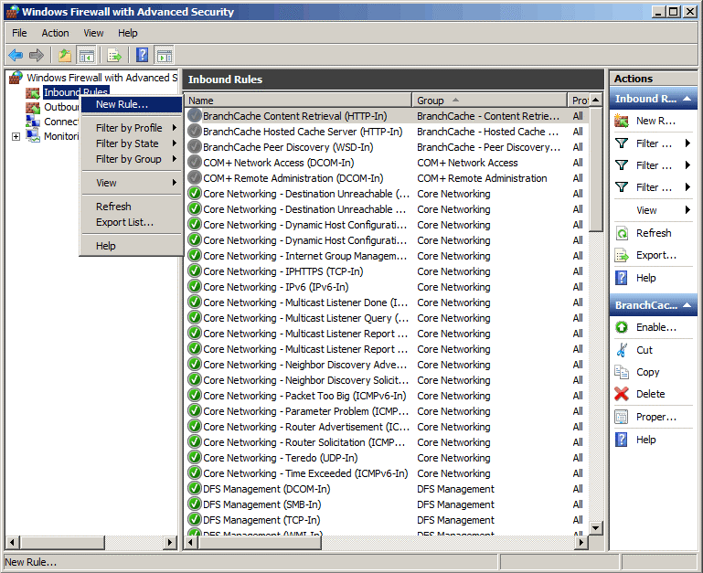Click the New Rule icon in Actions pane
Screen dimensions: 703x573
(x=622, y=121)
